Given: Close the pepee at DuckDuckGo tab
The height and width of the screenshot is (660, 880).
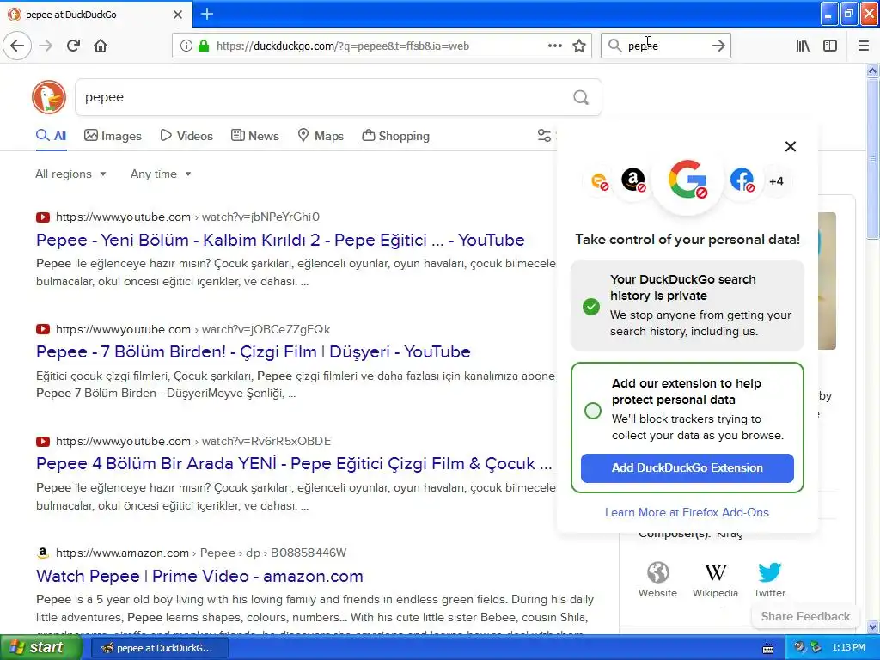Looking at the screenshot, I should [178, 15].
